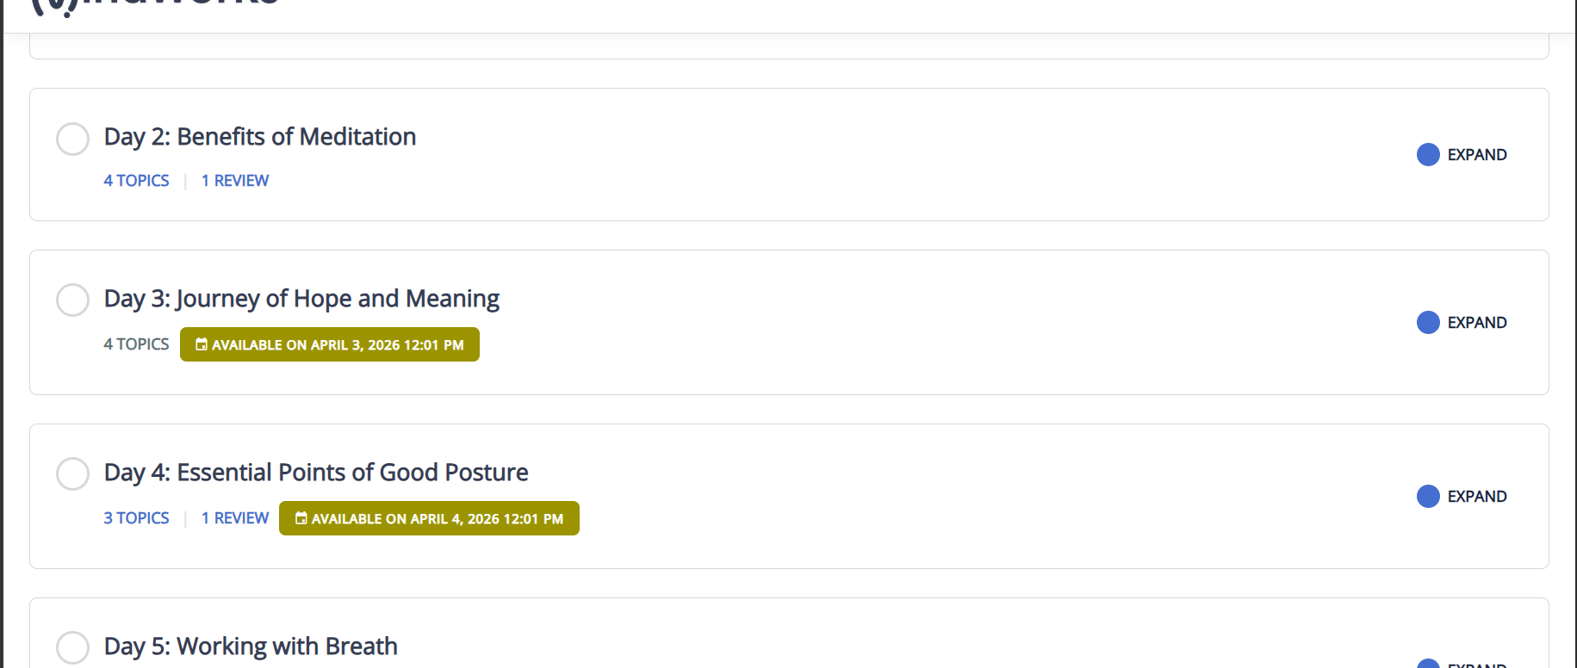Open the Day 3: Journey of Hope and Meaning lesson
Screen dimensions: 1577x668
point(301,299)
